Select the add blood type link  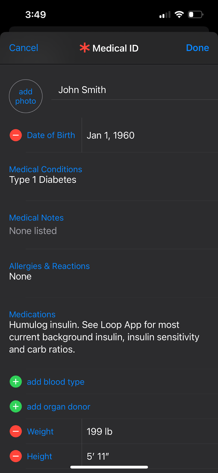coord(55,382)
